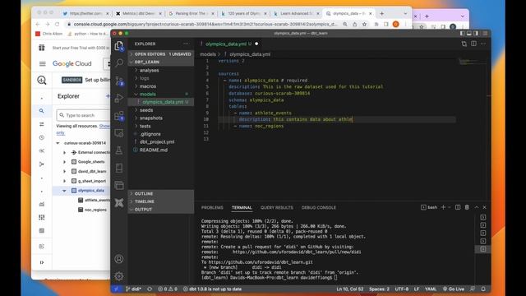
Task: Open Explorer panel more actions ellipsis
Action: 186,44
